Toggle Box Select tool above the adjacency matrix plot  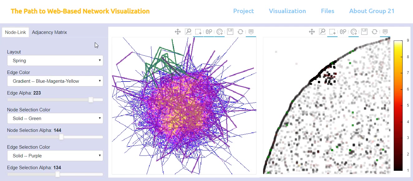333,31
